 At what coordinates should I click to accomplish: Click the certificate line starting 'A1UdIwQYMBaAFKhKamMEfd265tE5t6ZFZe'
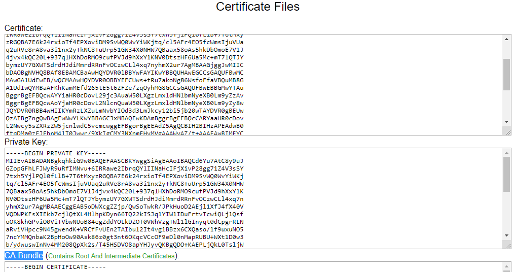click(125, 88)
